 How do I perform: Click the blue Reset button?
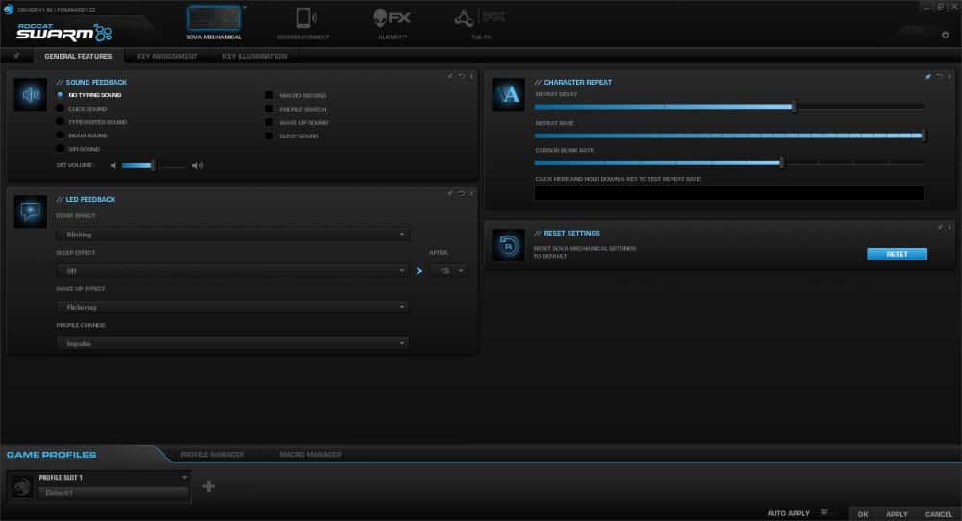point(897,254)
